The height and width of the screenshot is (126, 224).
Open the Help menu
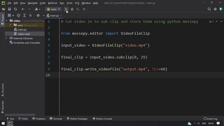[x=96, y=3]
